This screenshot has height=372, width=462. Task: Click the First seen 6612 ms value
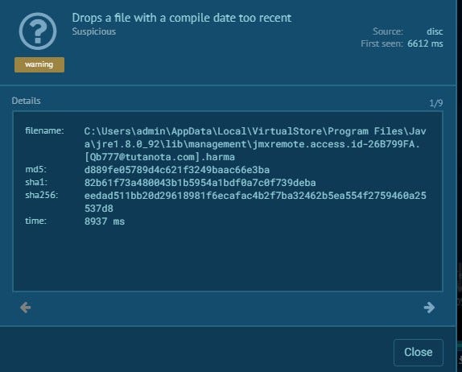pyautogui.click(x=425, y=43)
